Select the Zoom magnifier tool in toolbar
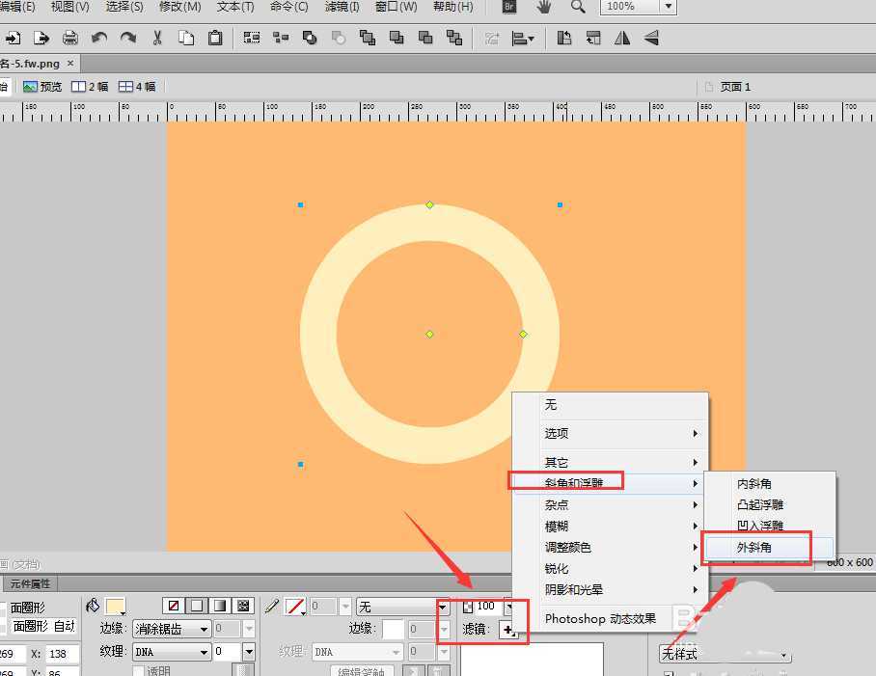 (x=577, y=8)
